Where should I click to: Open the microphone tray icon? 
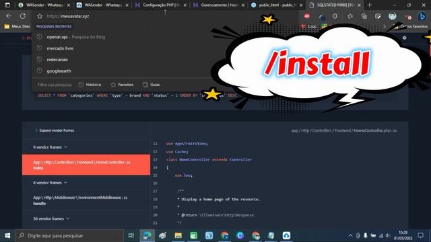point(365,235)
